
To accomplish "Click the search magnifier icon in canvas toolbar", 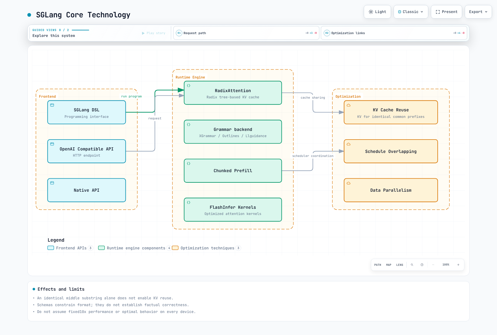I will pyautogui.click(x=412, y=265).
